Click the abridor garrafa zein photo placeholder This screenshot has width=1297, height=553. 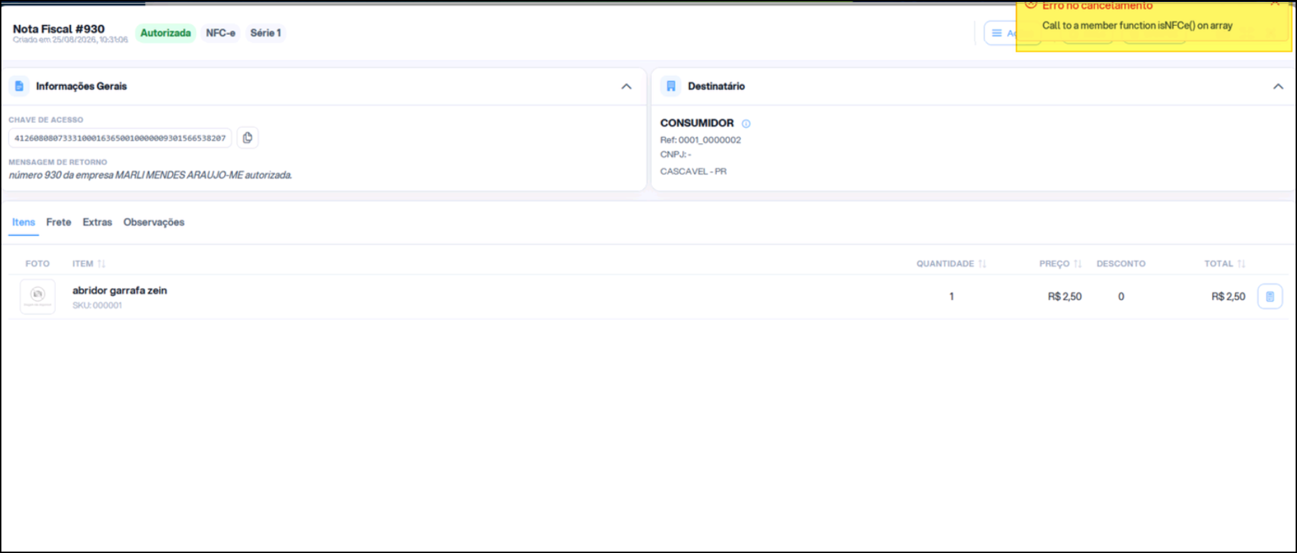38,296
